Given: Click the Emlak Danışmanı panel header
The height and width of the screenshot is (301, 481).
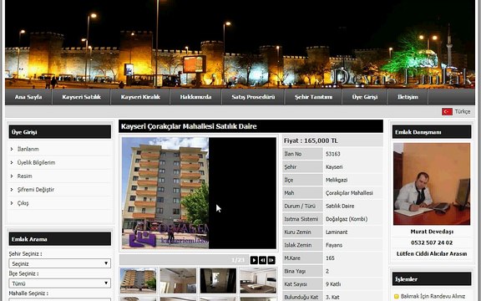Looking at the screenshot, I should [x=432, y=132].
